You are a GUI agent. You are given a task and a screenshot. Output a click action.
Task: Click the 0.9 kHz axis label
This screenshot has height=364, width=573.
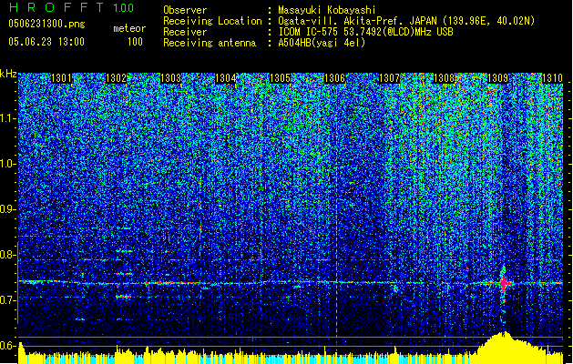pos(7,209)
